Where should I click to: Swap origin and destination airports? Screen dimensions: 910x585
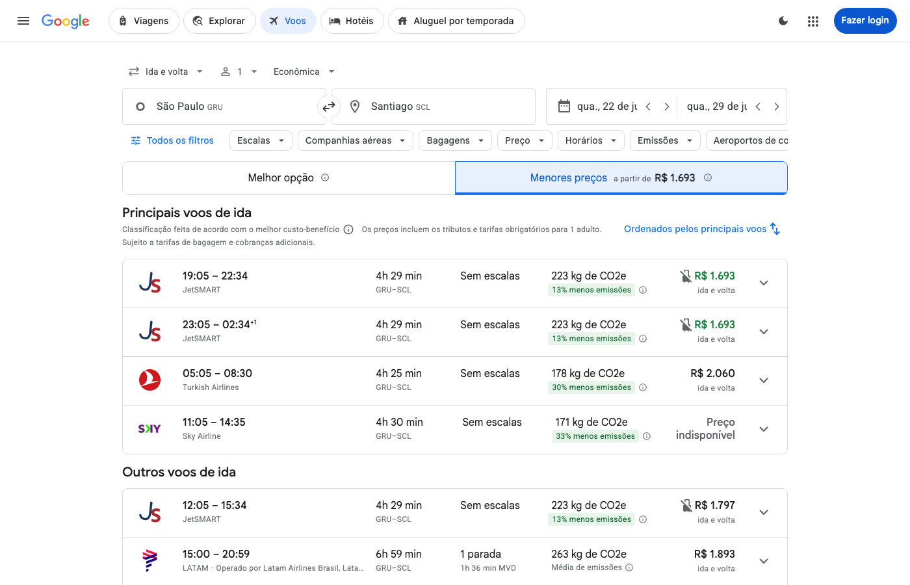(x=329, y=107)
